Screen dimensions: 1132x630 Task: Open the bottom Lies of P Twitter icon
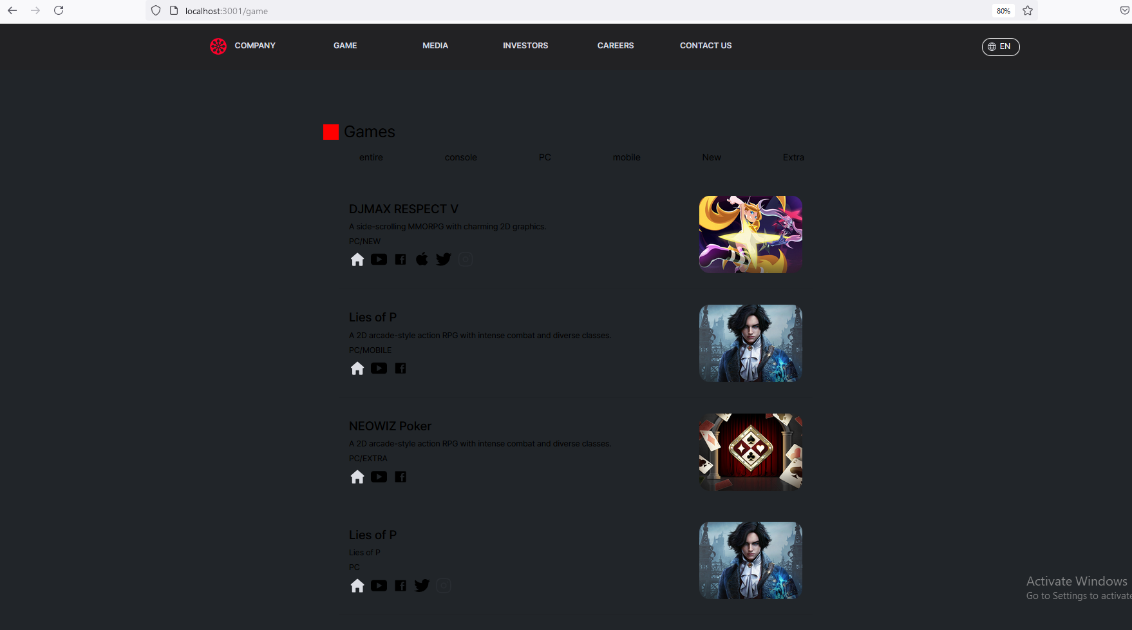[422, 586]
